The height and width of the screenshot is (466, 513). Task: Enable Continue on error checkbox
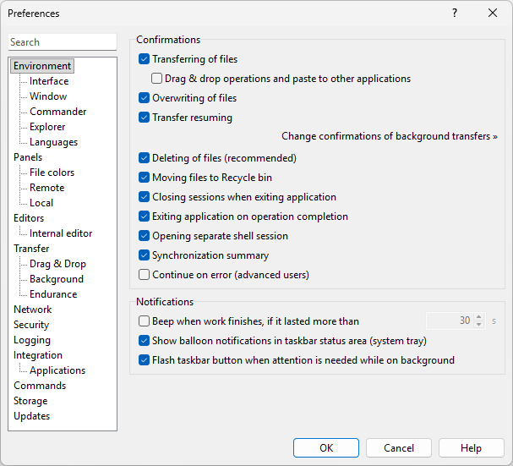pos(145,275)
